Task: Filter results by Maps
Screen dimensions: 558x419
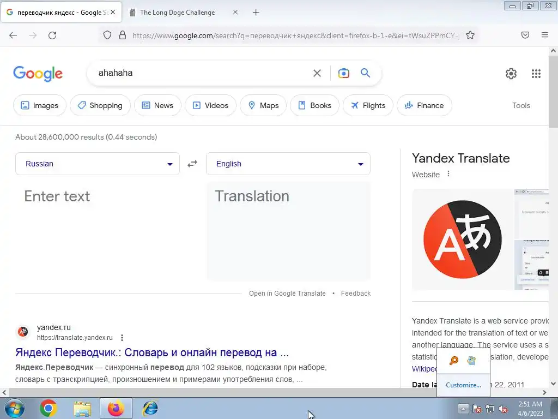Action: pyautogui.click(x=263, y=105)
